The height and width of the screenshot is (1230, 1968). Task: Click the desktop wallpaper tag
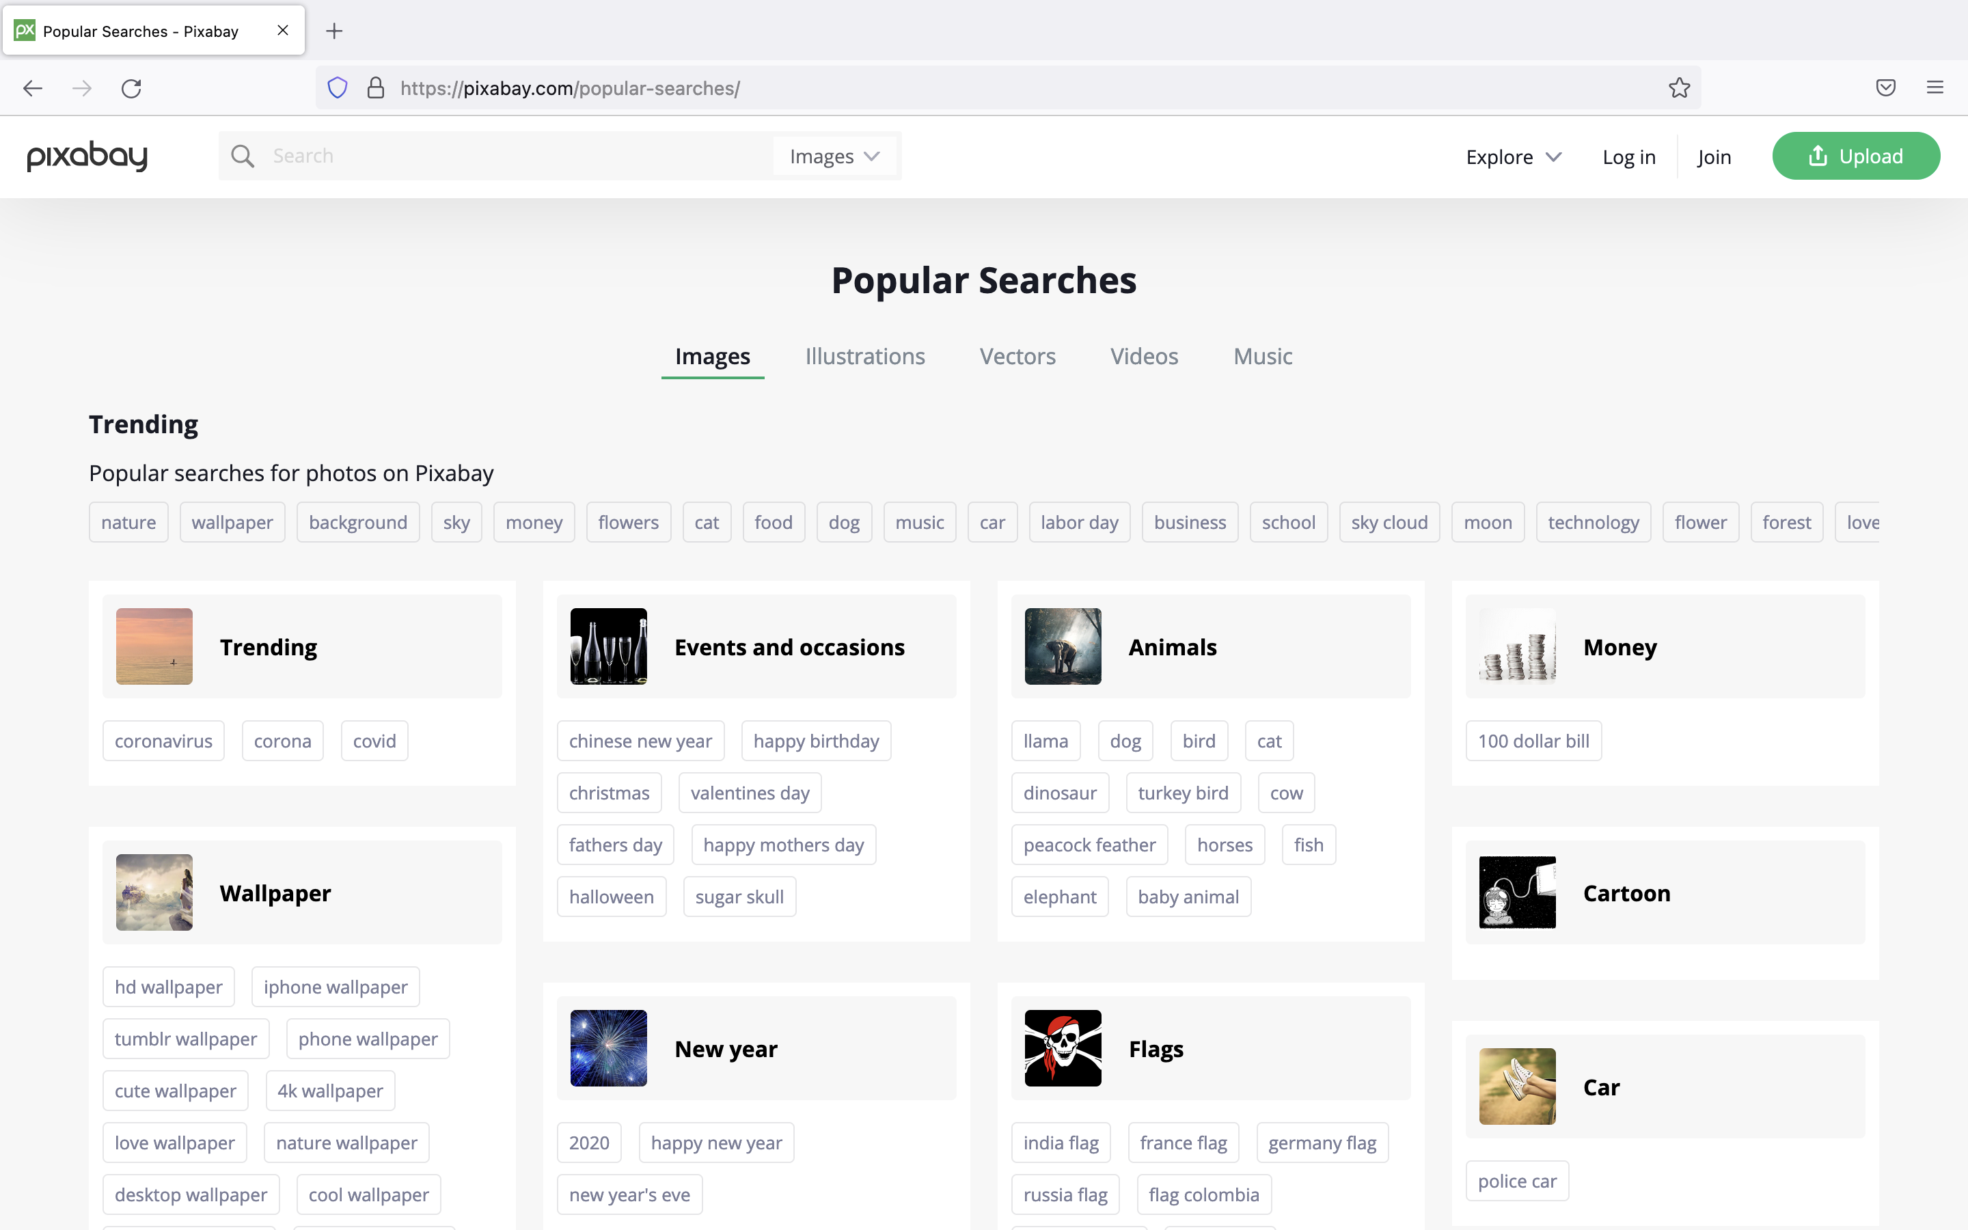tap(190, 1195)
